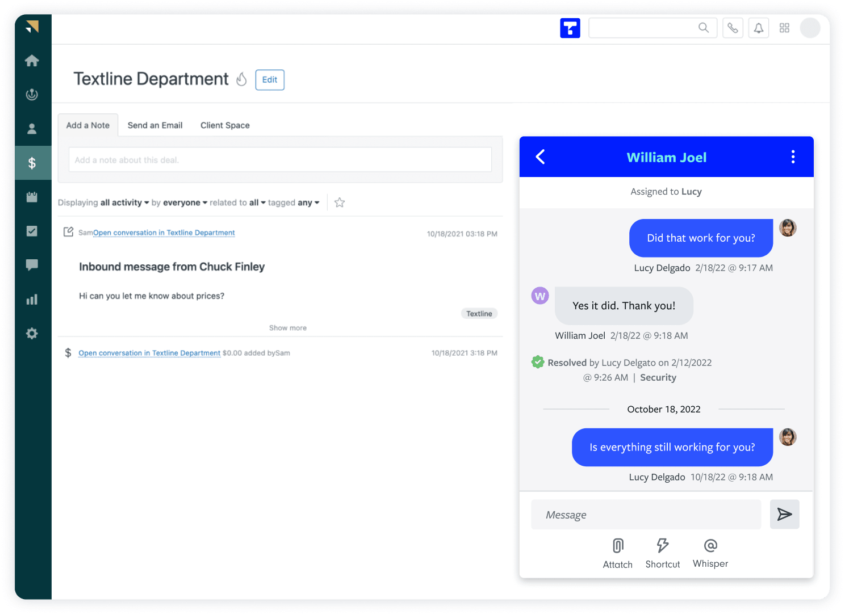This screenshot has height=615, width=845.
Task: Open the Opportunities dollar icon in sidebar
Action: point(32,163)
